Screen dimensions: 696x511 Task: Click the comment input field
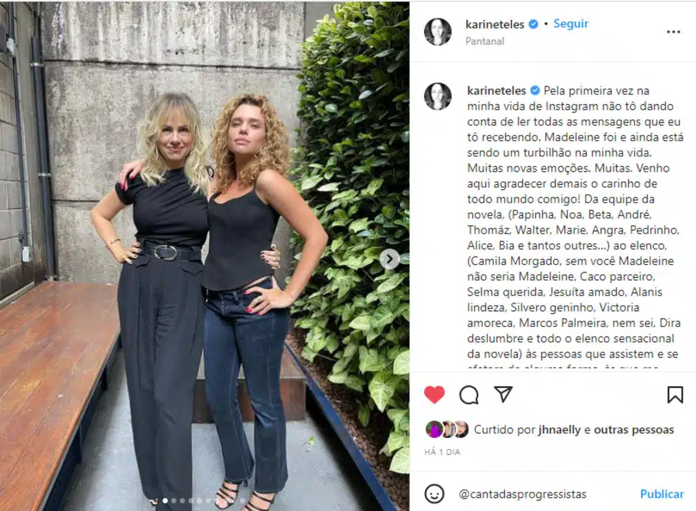coord(546,494)
